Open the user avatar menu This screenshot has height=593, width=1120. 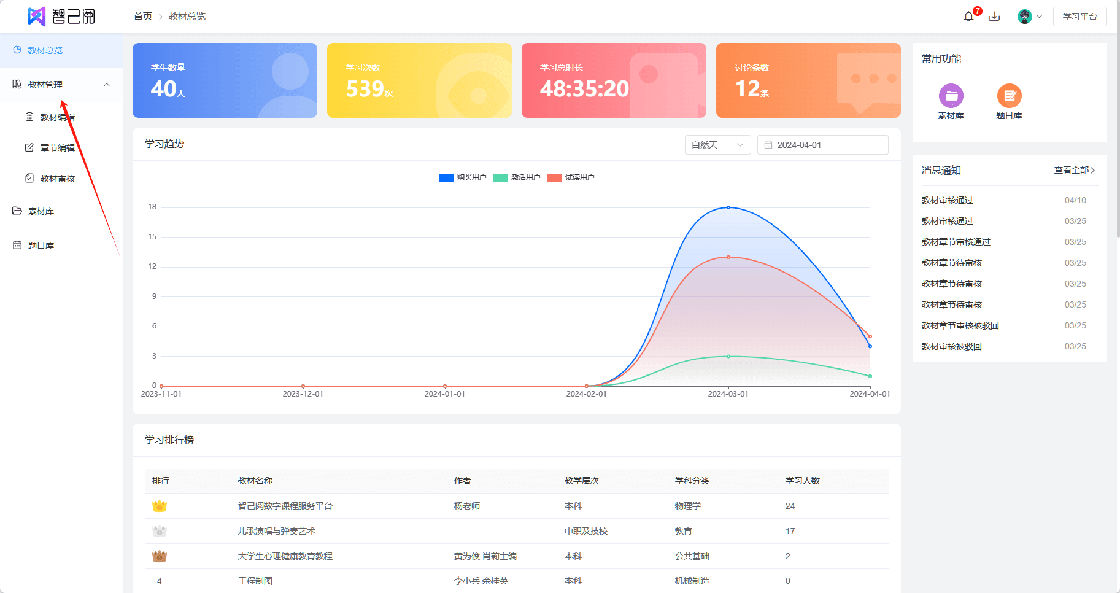coord(1024,17)
